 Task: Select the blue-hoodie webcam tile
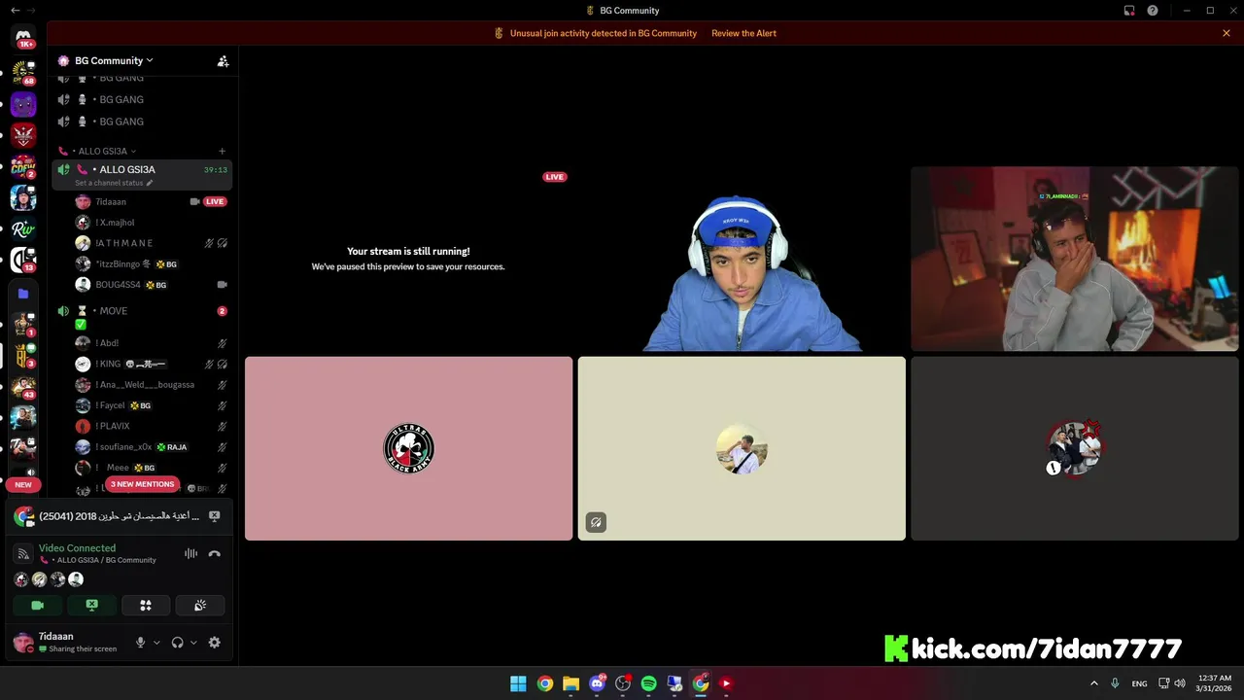(742, 259)
